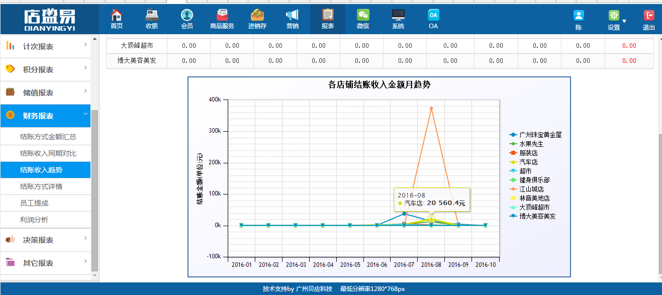The width and height of the screenshot is (662, 295).
Task: Click the footer text 技术支持by 广州贝应科技
Action: pos(297,289)
